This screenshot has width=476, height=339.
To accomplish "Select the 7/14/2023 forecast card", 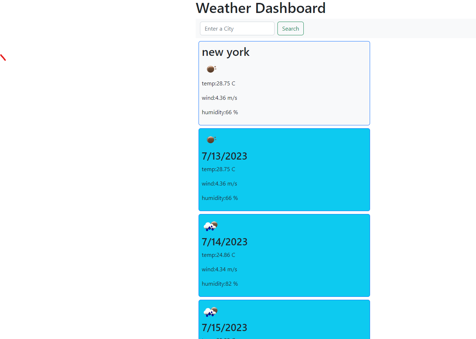I will (x=284, y=255).
